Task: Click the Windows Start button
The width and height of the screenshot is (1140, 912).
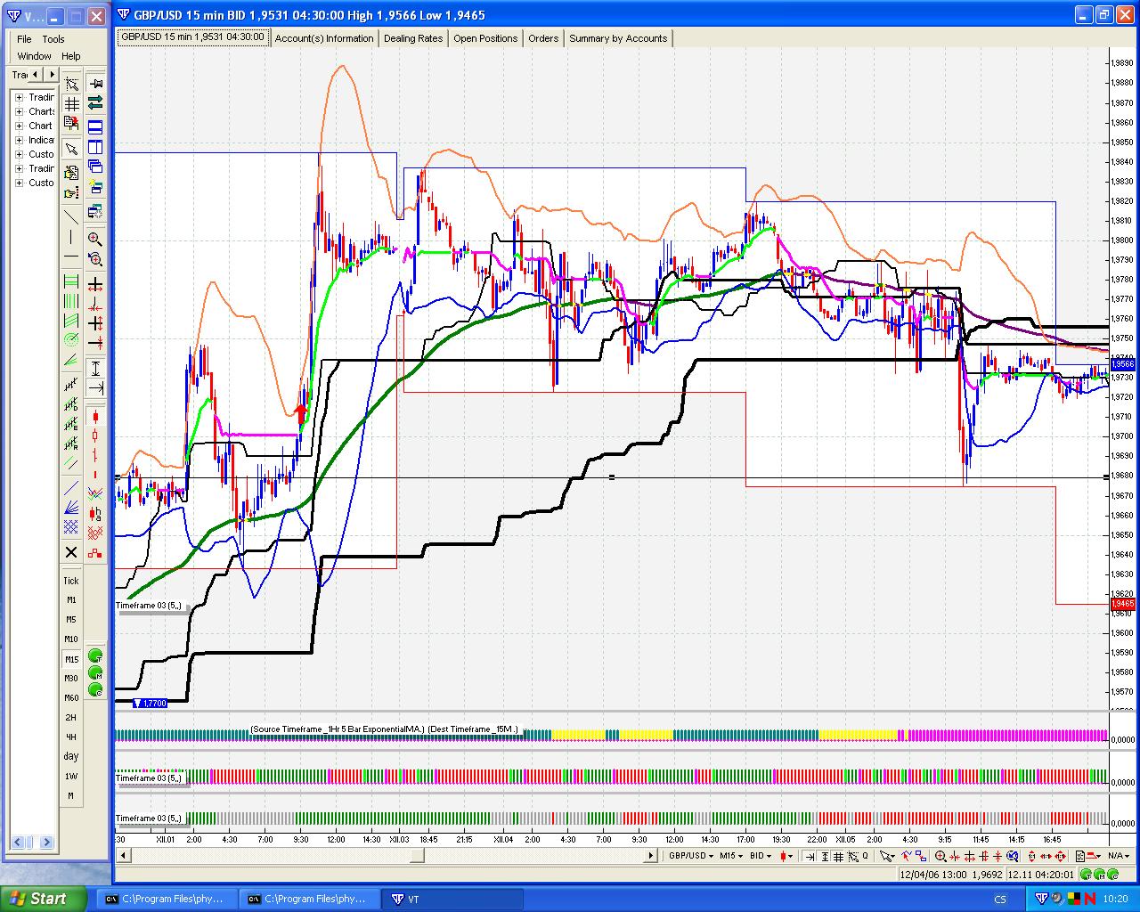Action: coord(44,899)
